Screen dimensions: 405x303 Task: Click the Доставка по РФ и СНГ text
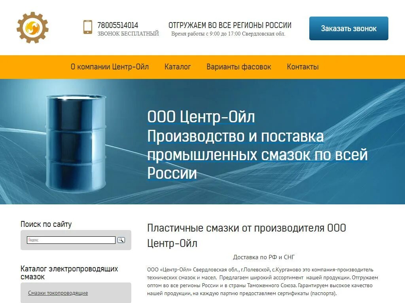(264, 257)
